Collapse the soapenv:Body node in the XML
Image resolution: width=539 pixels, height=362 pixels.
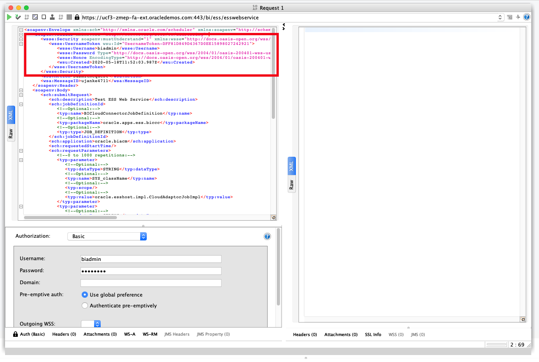[21, 90]
